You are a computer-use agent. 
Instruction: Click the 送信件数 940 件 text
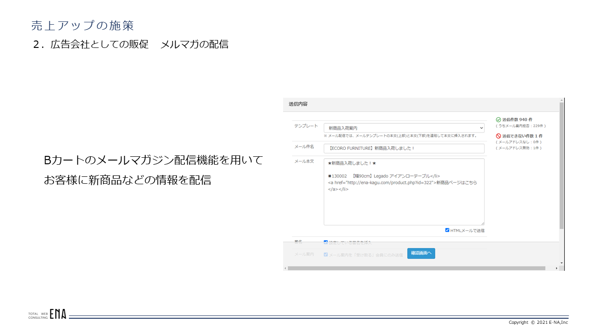click(x=517, y=120)
